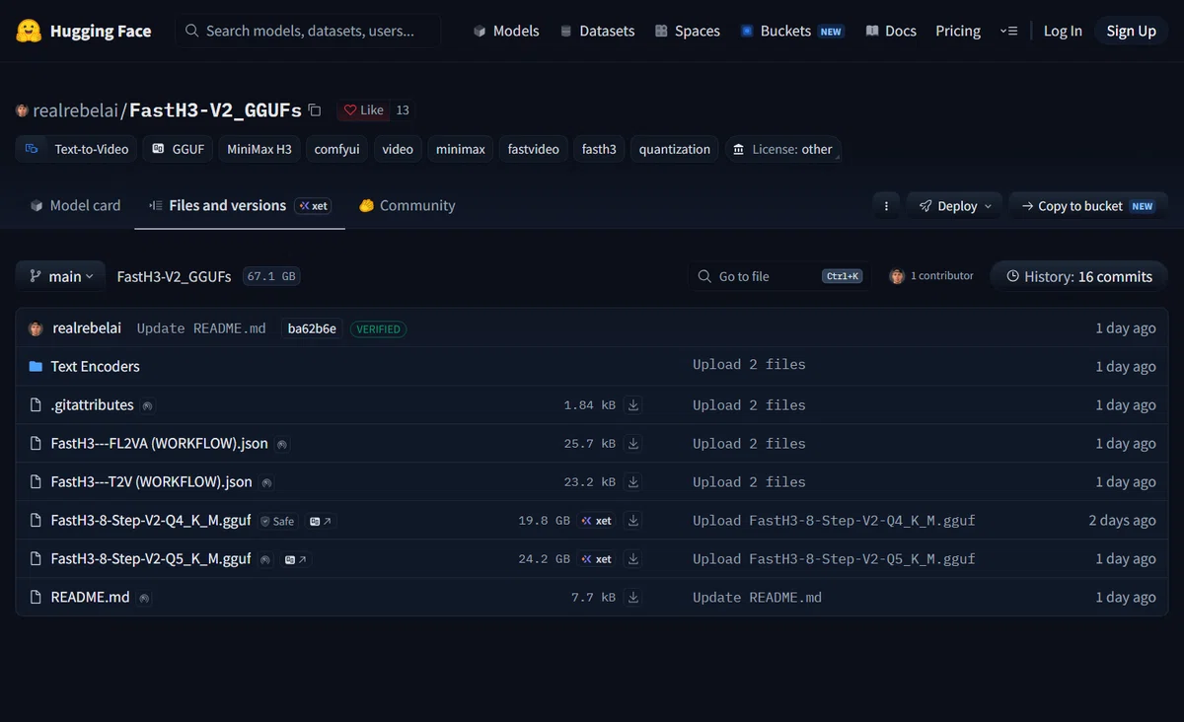Image resolution: width=1184 pixels, height=722 pixels.
Task: Click the Copy to bucket button
Action: 1088,206
